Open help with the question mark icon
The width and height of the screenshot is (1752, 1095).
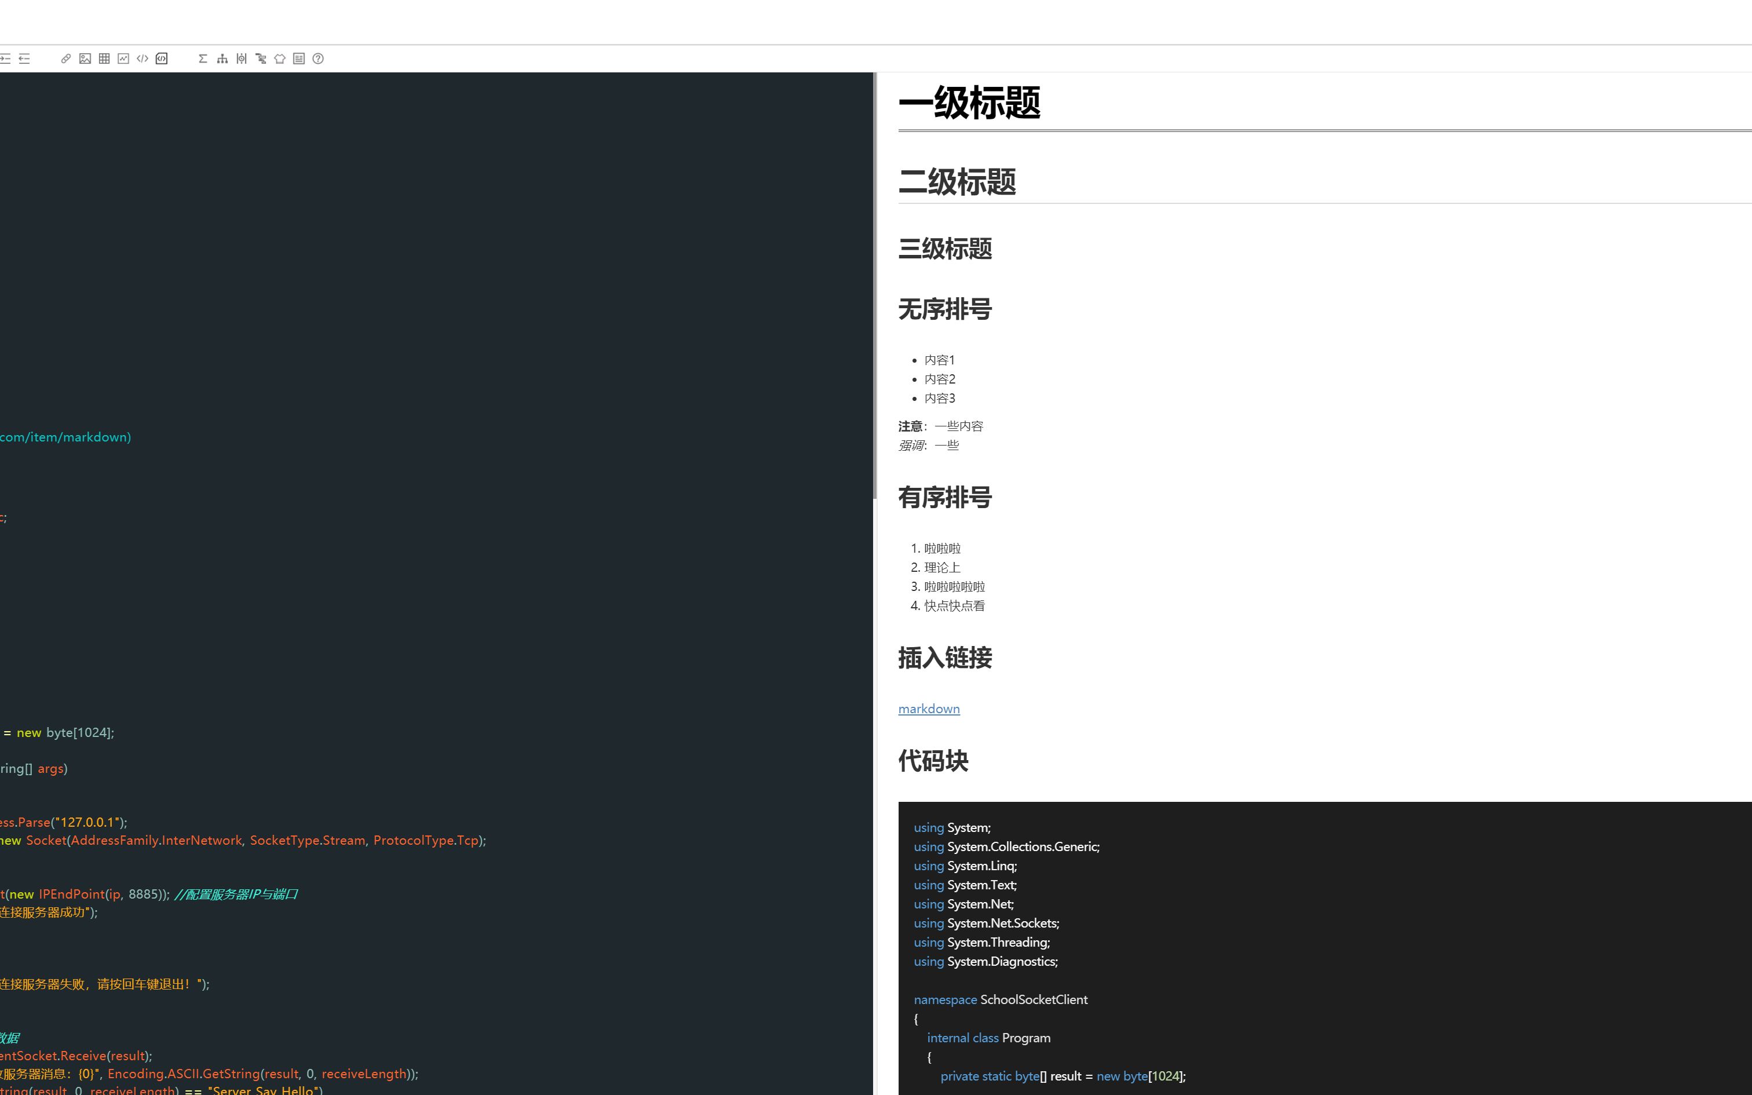pyautogui.click(x=318, y=59)
